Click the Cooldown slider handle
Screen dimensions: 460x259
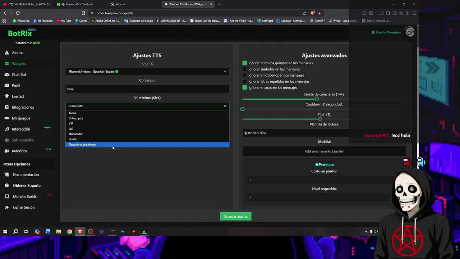242,109
